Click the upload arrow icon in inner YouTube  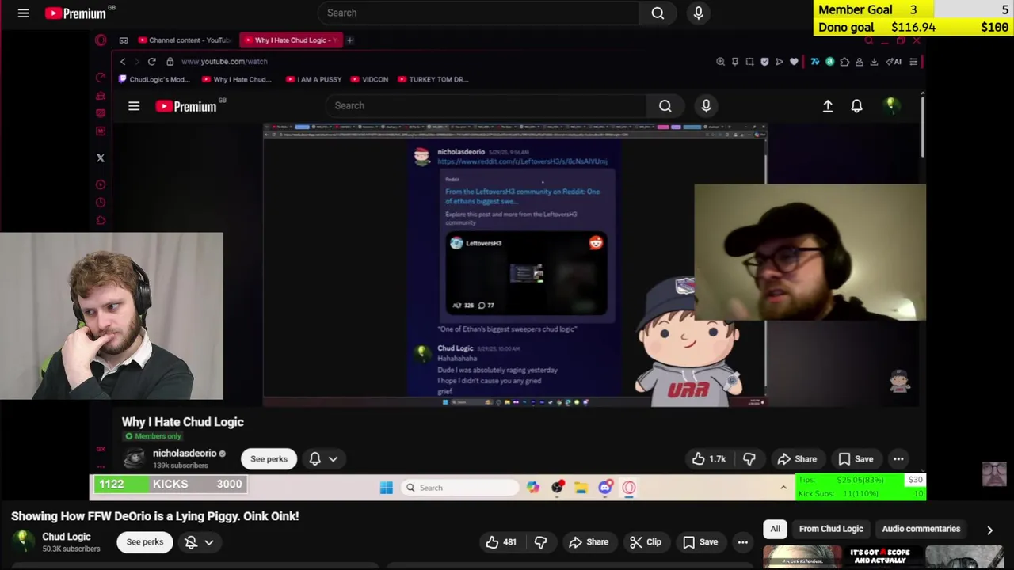point(828,106)
